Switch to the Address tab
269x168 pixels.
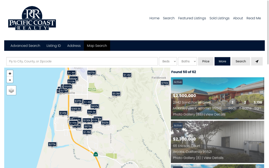click(74, 46)
